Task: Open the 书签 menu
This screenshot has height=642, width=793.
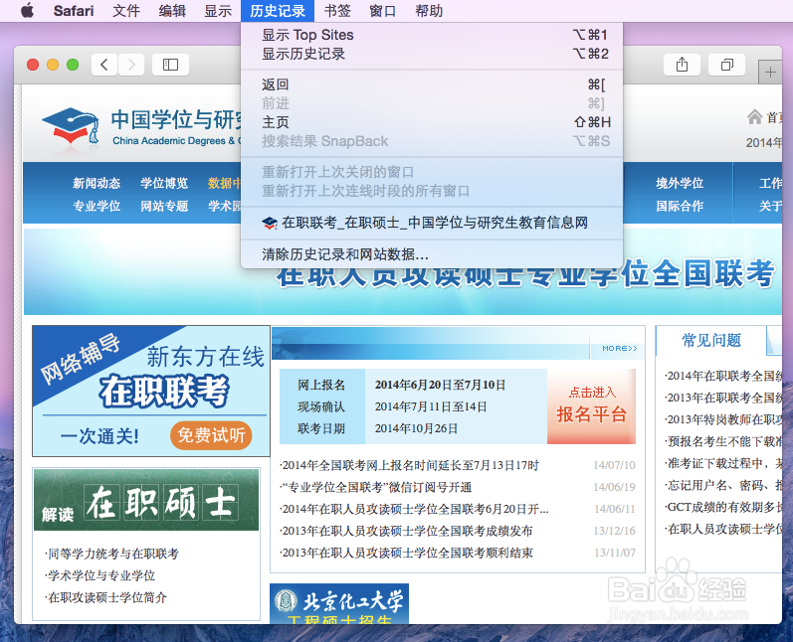Action: [x=337, y=11]
